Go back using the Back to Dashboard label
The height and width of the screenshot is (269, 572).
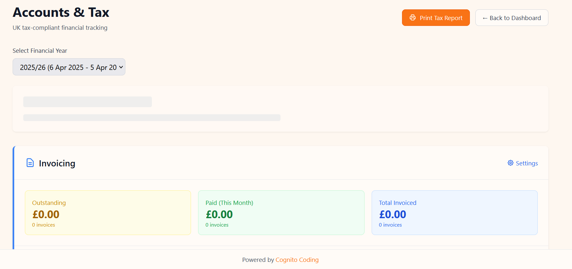(515, 18)
